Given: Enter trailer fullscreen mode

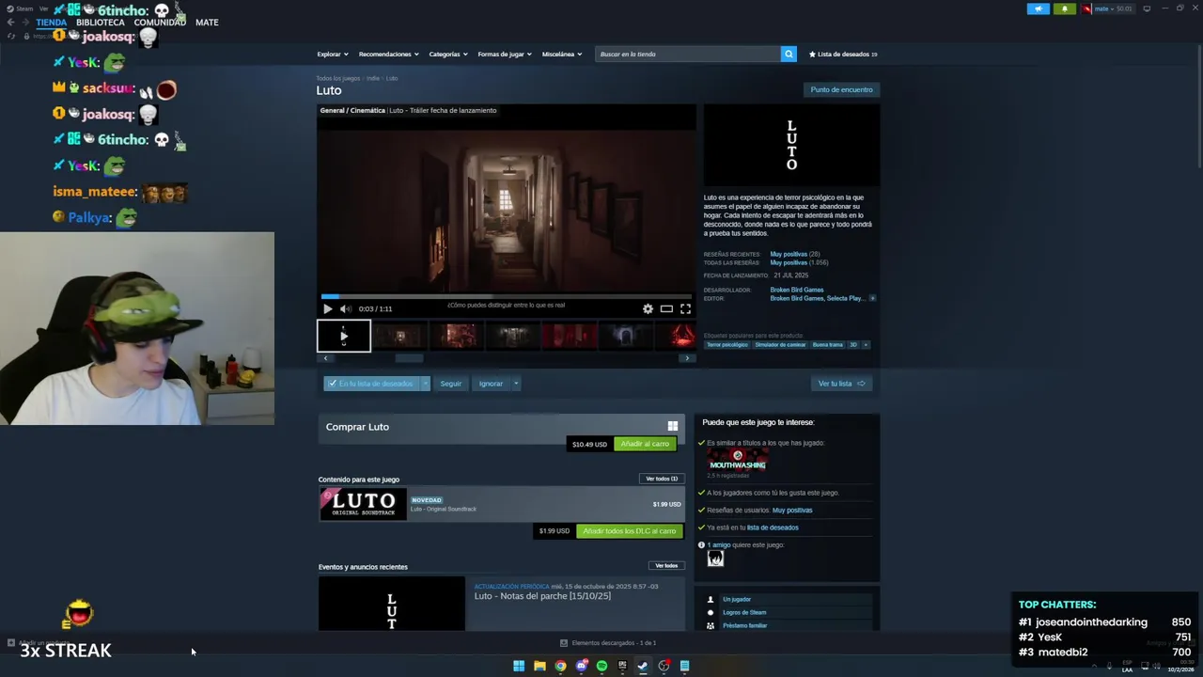Looking at the screenshot, I should tap(685, 308).
